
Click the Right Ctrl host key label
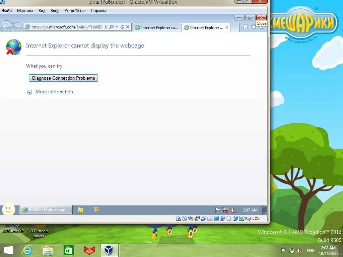253,219
